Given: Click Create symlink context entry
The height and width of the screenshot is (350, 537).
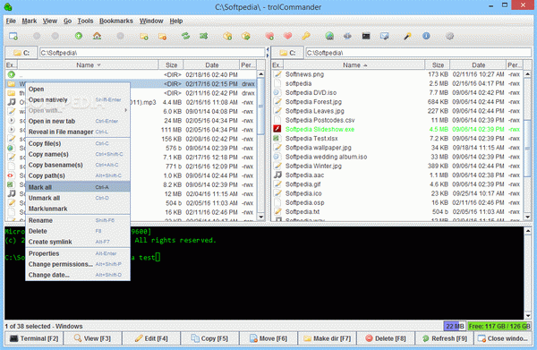Looking at the screenshot, I should coord(78,242).
